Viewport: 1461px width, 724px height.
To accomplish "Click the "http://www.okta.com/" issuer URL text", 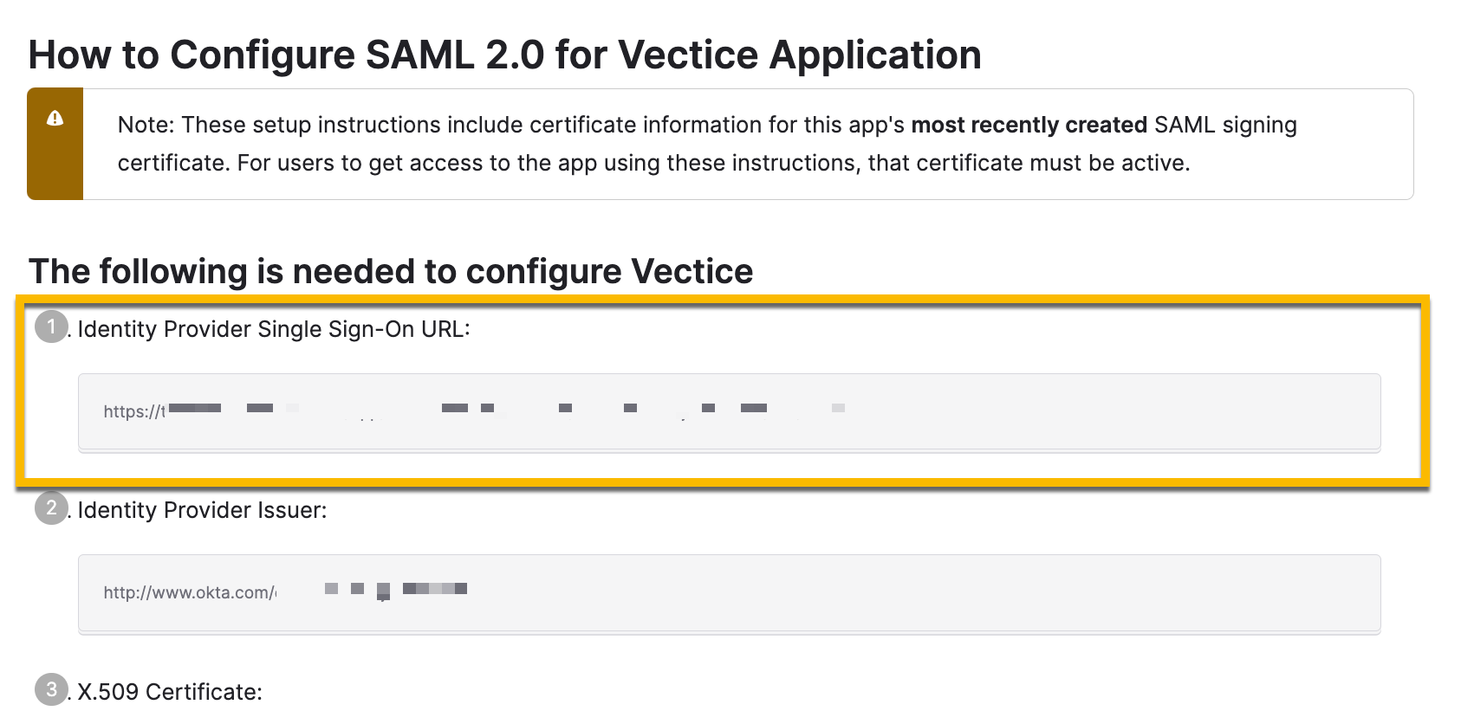I will point(189,593).
